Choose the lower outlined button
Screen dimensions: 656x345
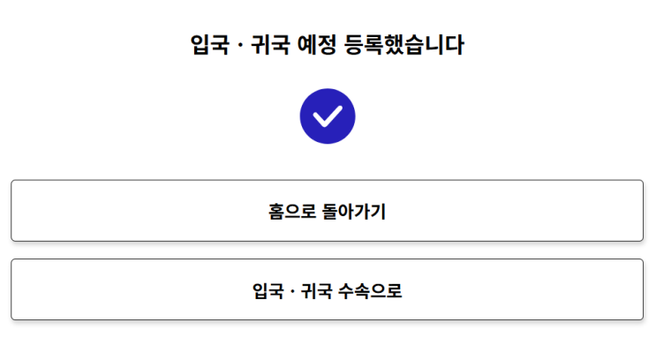pos(328,289)
